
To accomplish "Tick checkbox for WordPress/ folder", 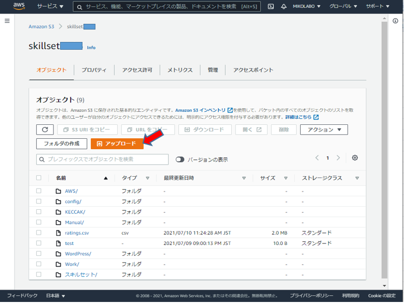I will [39, 253].
